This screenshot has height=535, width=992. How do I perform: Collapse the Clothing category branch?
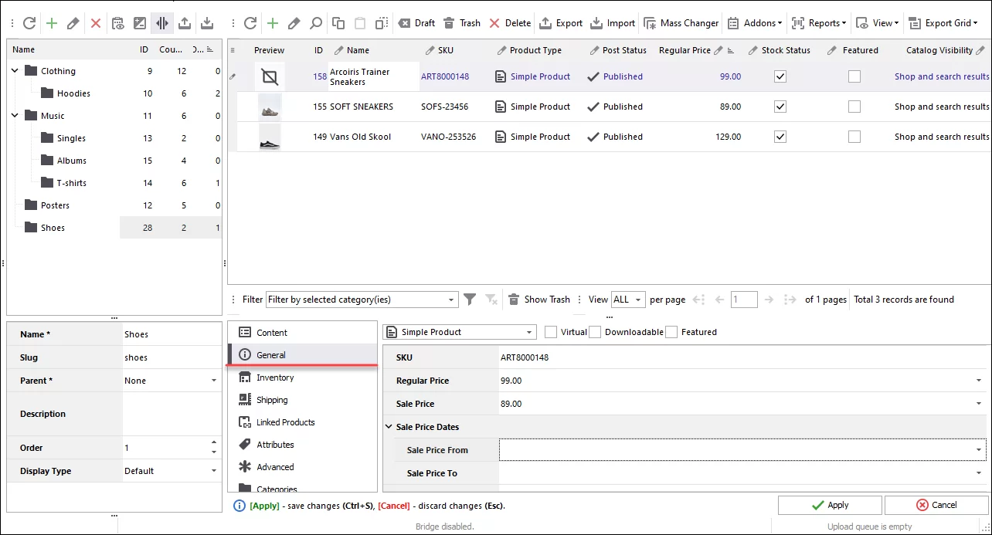(14, 70)
